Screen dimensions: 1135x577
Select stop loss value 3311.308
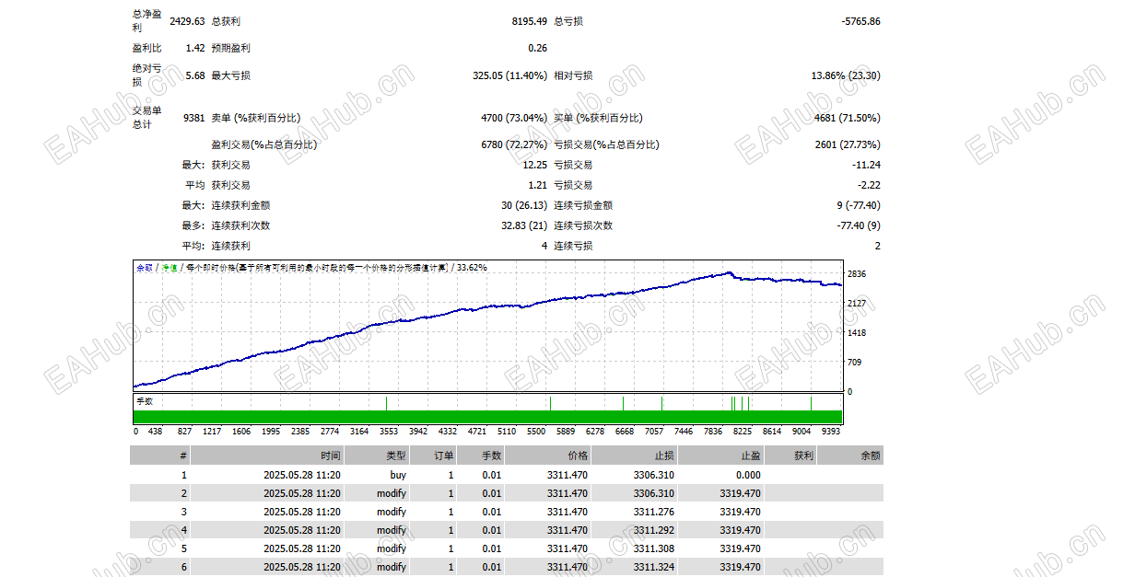(x=654, y=548)
